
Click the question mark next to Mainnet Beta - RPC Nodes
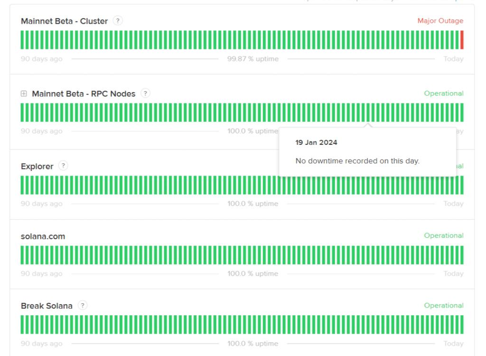pos(146,94)
